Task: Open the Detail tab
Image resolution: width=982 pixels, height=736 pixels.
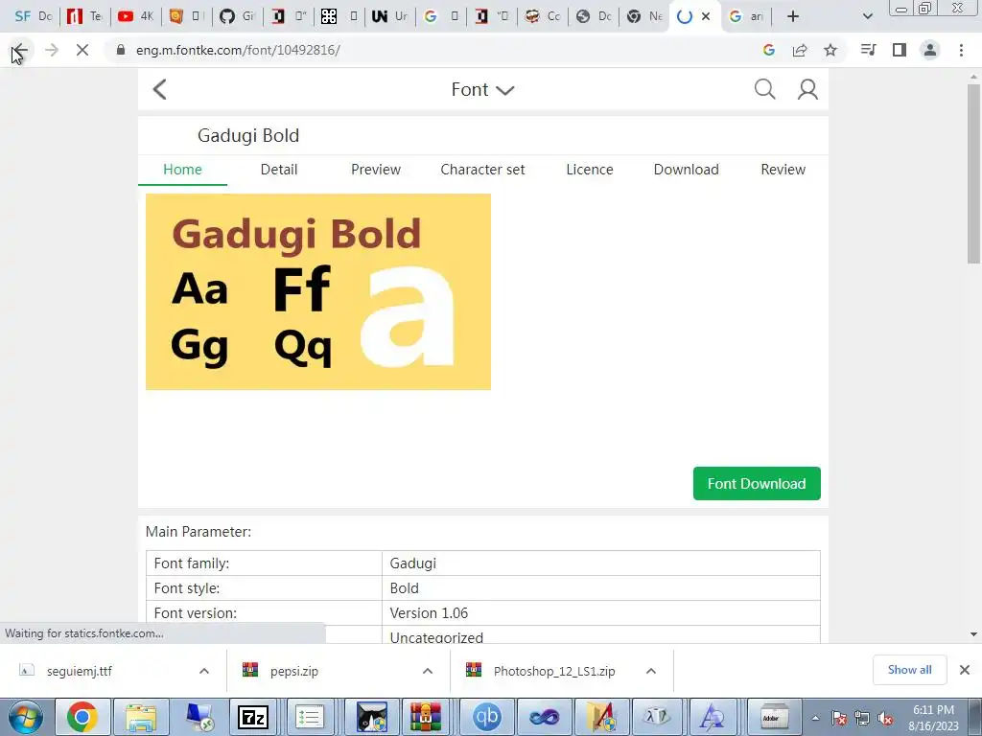Action: pos(279,170)
